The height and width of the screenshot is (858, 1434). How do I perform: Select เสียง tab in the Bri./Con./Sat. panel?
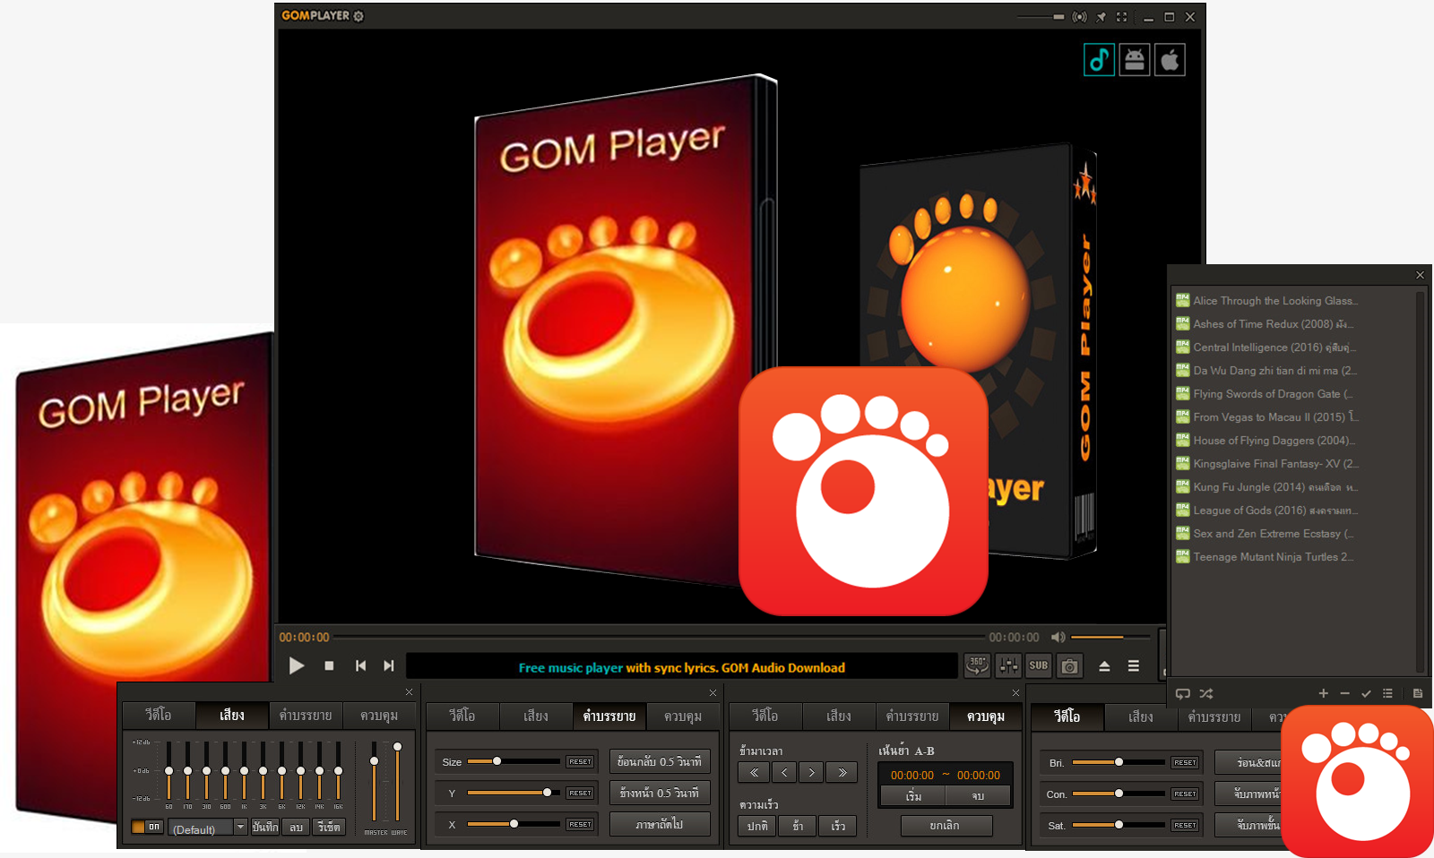pyautogui.click(x=1141, y=716)
